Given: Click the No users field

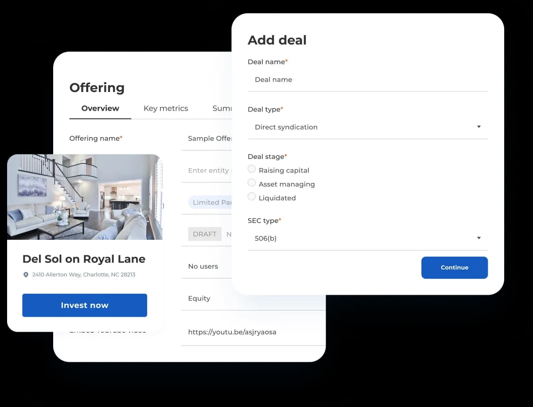Looking at the screenshot, I should (206, 266).
